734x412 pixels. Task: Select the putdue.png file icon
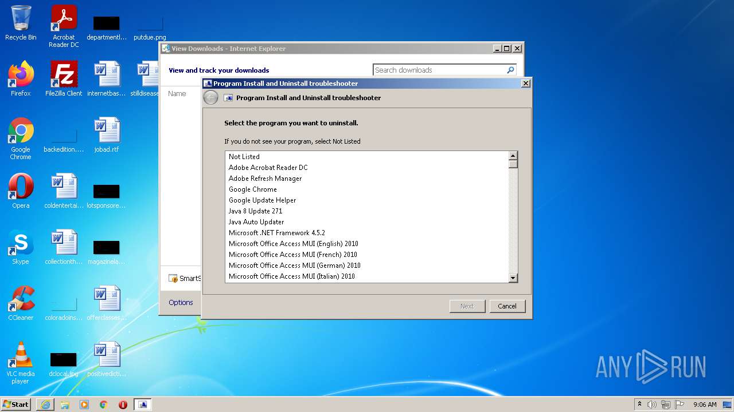[x=150, y=28]
